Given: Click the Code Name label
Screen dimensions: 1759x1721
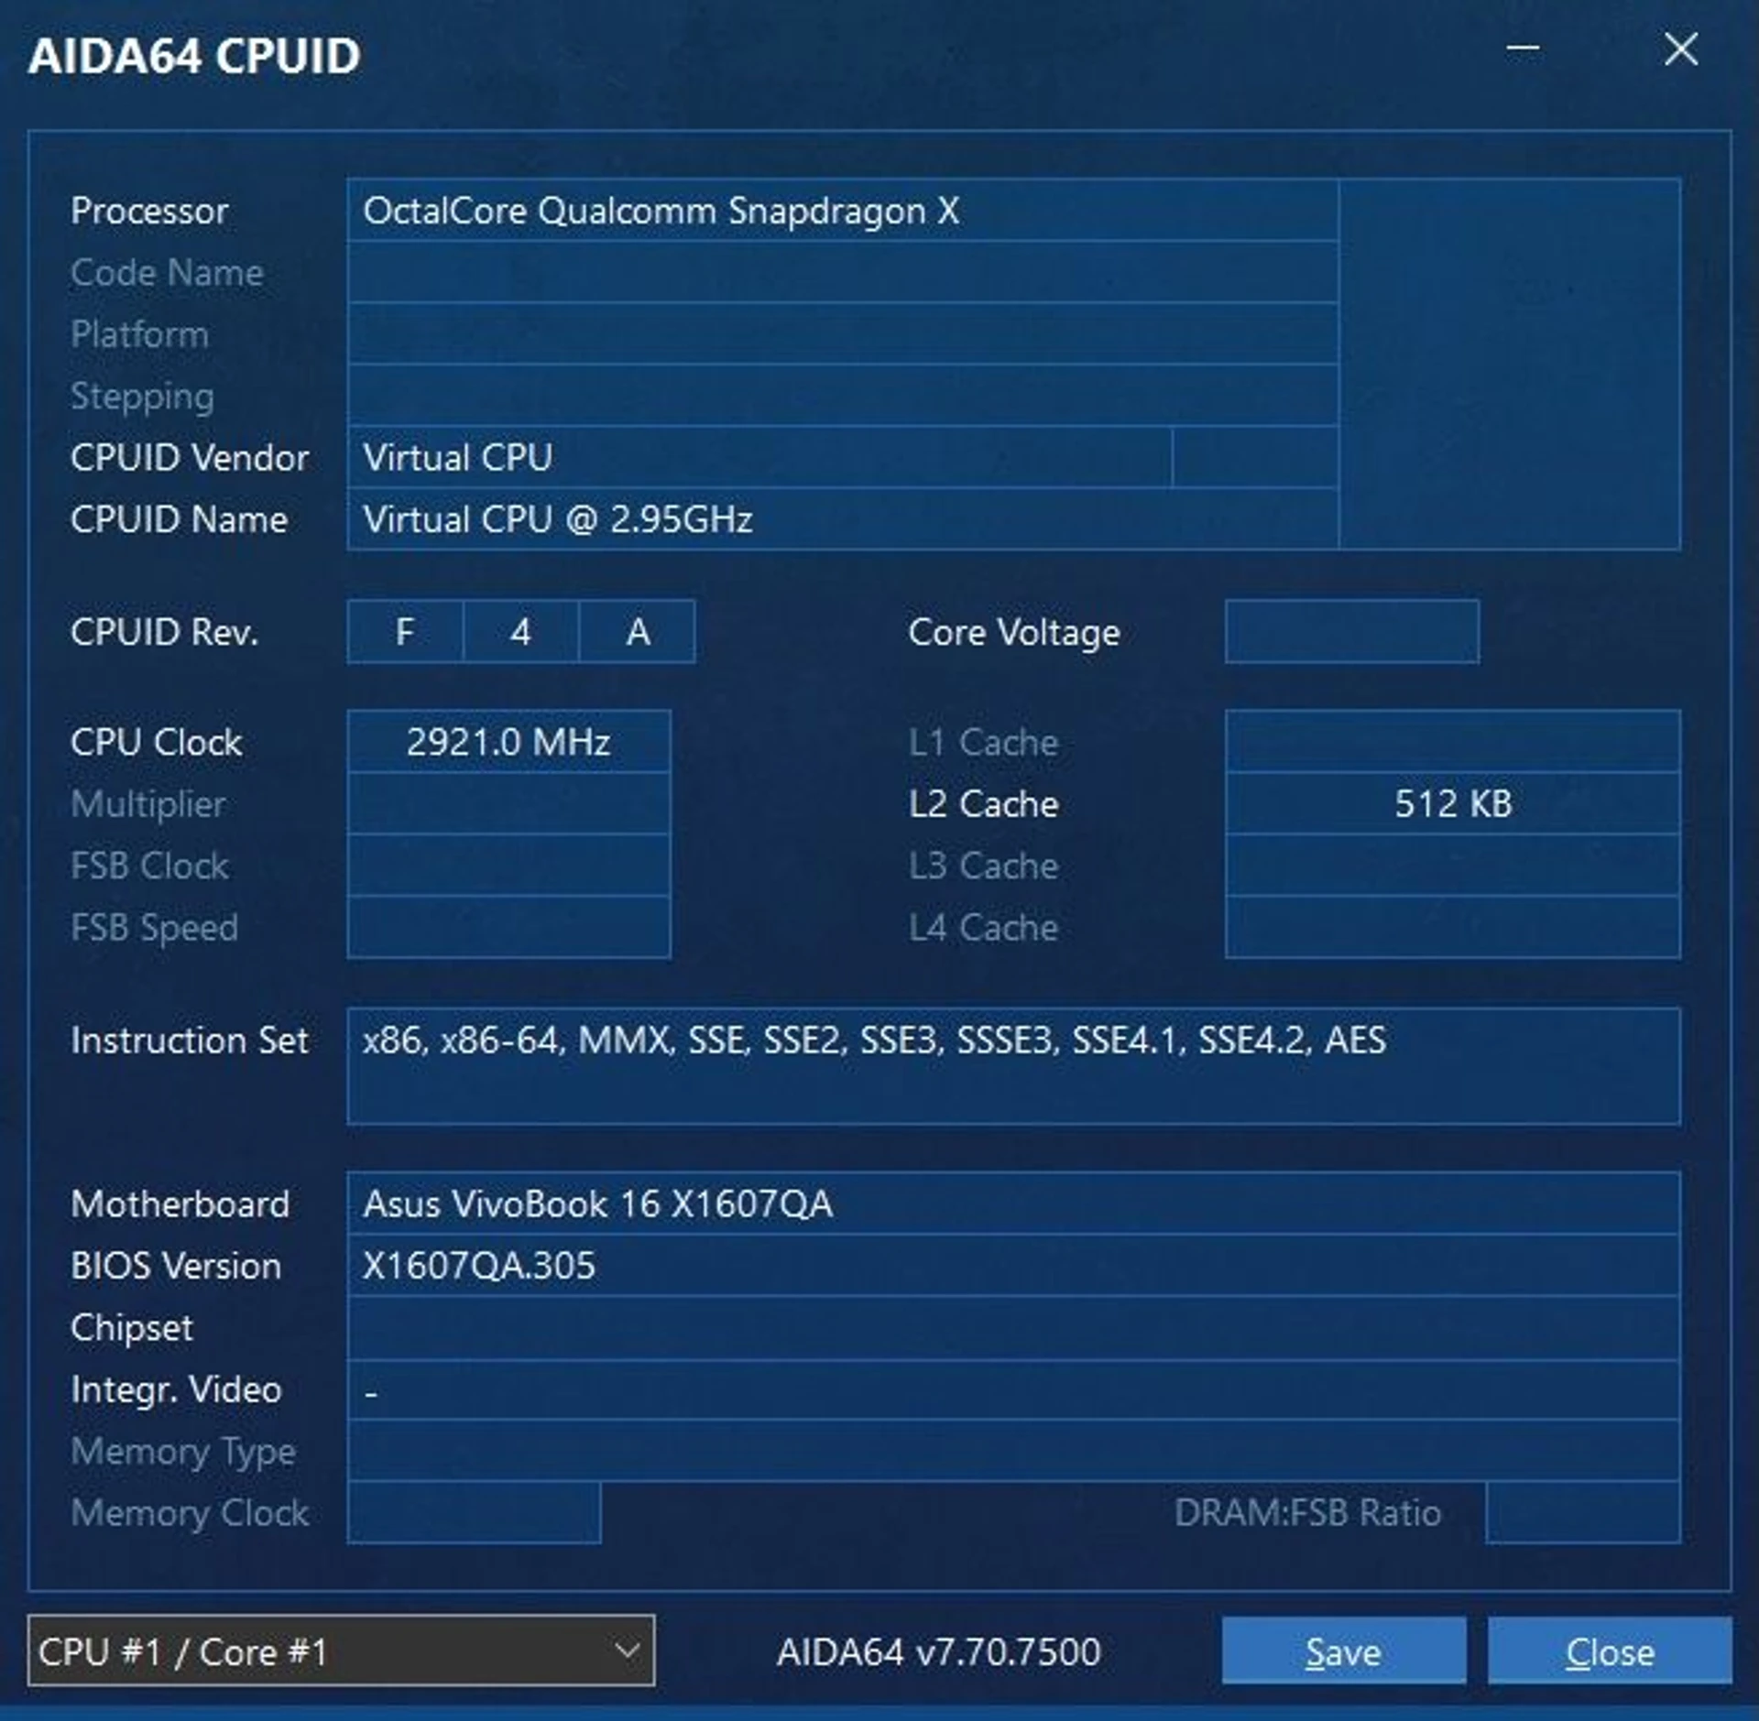Looking at the screenshot, I should (x=168, y=272).
